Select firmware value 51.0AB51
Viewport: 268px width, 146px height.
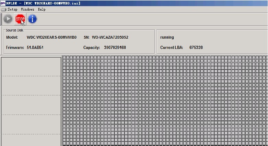tap(35, 48)
